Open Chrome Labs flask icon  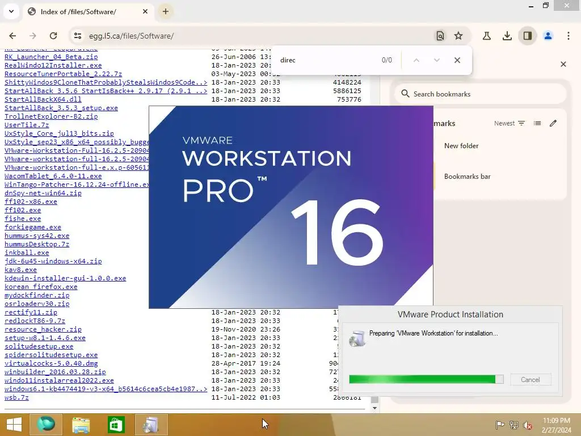pos(487,36)
